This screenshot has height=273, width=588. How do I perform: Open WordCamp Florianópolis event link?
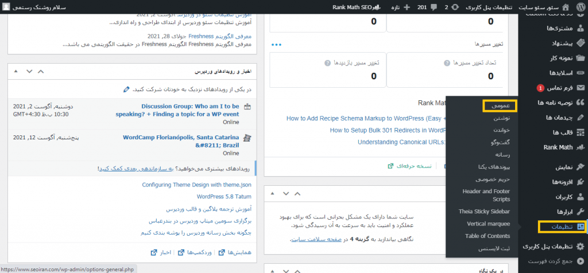point(181,141)
